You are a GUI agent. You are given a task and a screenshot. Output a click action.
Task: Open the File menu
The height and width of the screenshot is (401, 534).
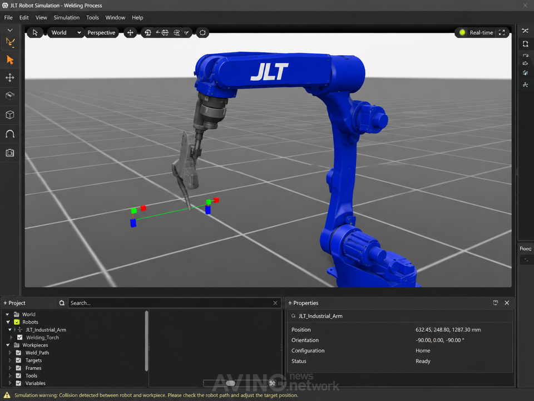click(x=8, y=17)
